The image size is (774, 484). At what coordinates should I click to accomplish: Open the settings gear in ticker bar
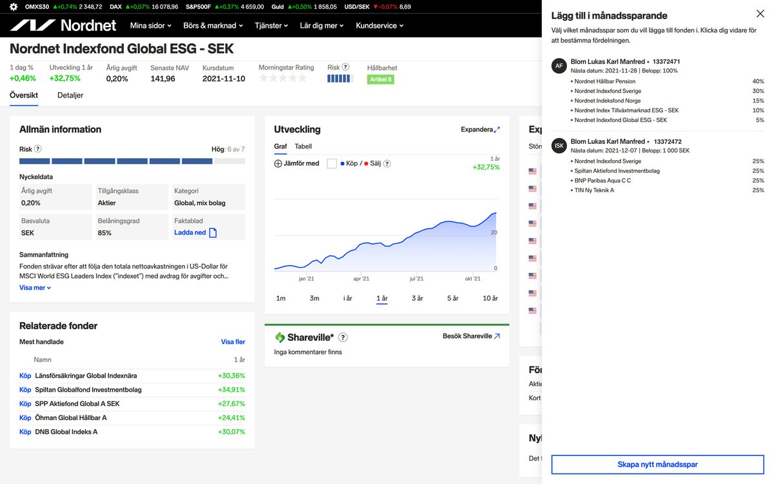pyautogui.click(x=14, y=6)
